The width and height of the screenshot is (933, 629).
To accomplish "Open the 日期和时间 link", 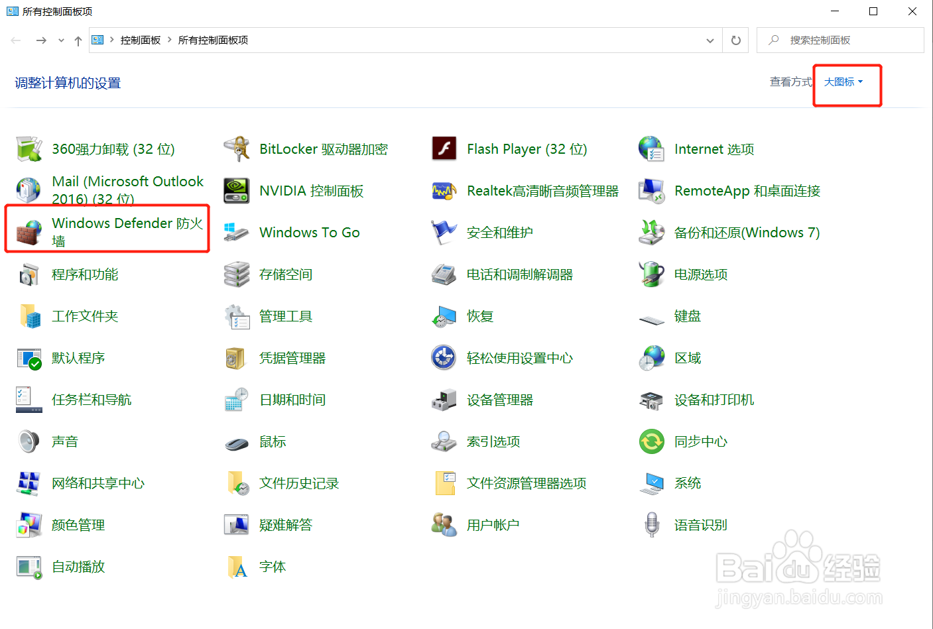I will 292,400.
